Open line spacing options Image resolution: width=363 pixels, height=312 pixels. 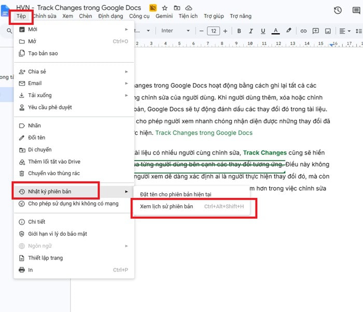pyautogui.click(x=359, y=31)
